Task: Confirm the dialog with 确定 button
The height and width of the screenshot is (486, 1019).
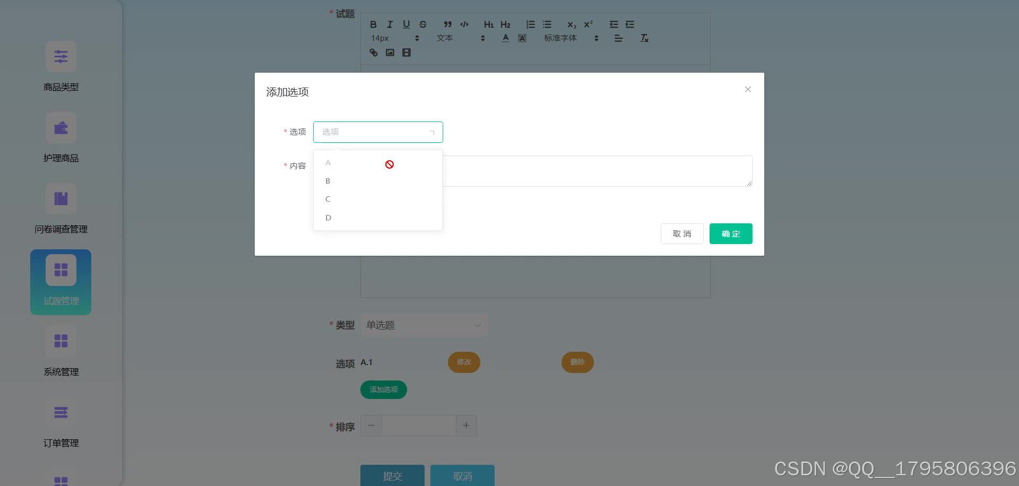Action: pyautogui.click(x=731, y=233)
